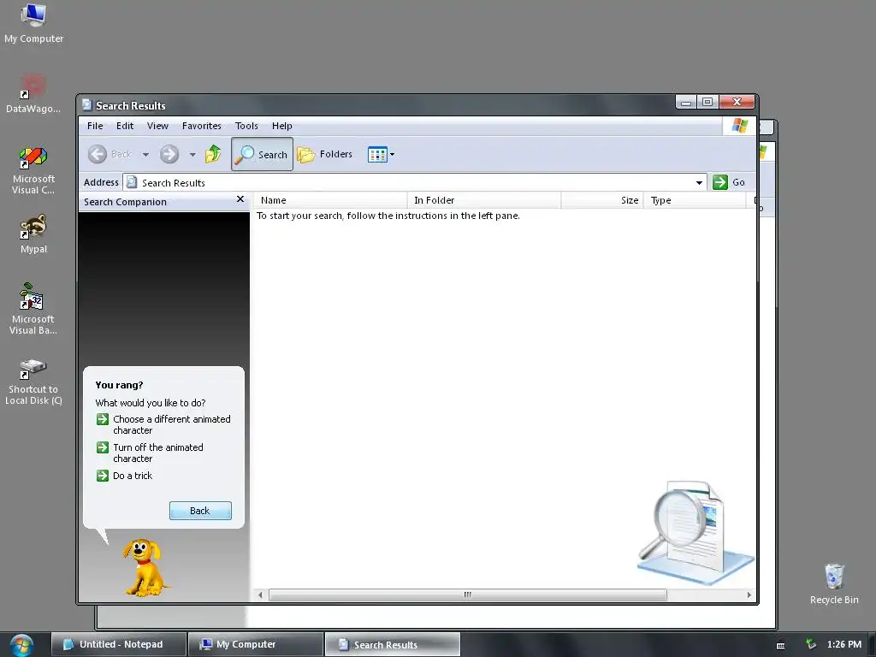This screenshot has height=657, width=876.
Task: Select the Recycle Bin desktop icon
Action: click(x=834, y=583)
